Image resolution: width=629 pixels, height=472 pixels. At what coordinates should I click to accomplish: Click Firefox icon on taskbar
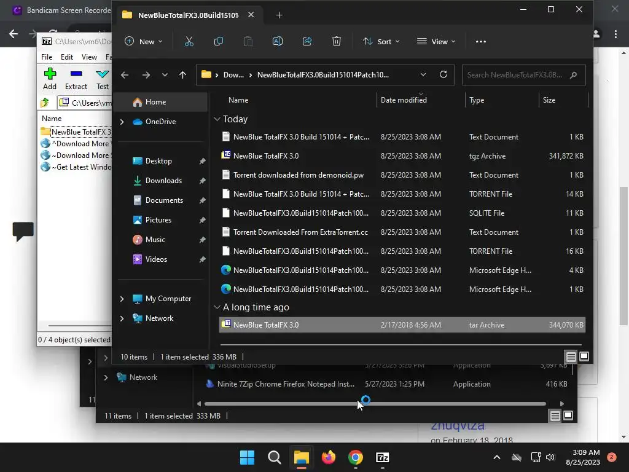(x=329, y=457)
